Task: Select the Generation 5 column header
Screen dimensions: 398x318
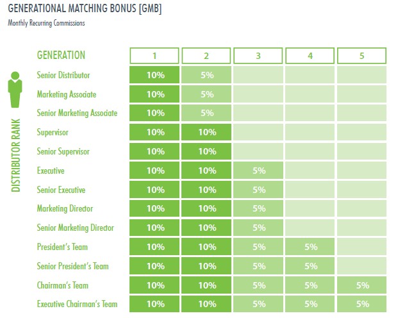Action: click(x=361, y=56)
